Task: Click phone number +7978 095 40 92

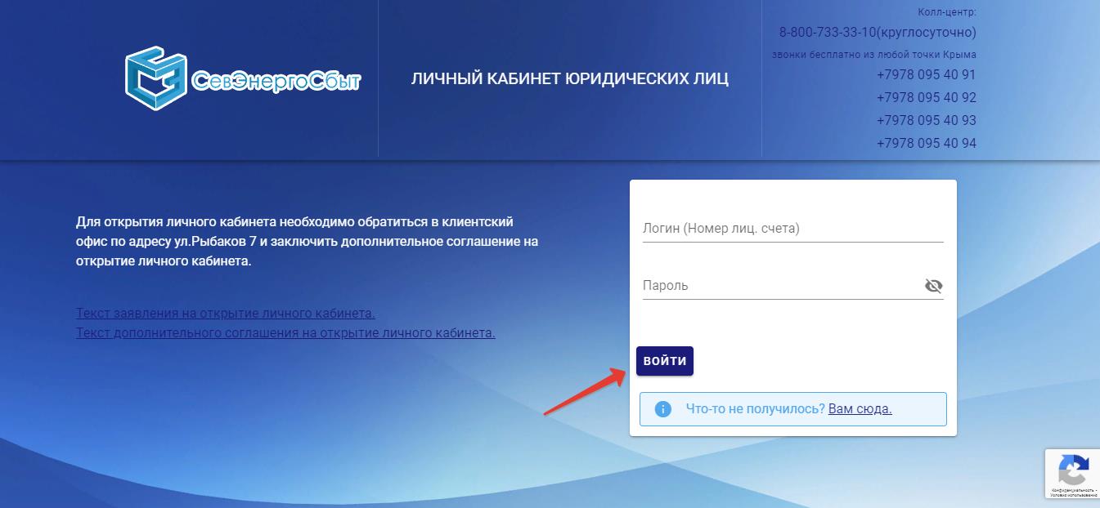Action: (927, 97)
